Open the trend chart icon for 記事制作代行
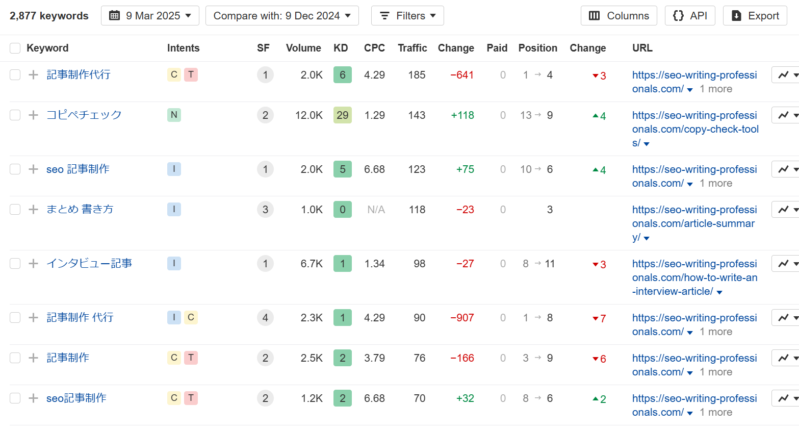The height and width of the screenshot is (430, 799). click(x=784, y=75)
